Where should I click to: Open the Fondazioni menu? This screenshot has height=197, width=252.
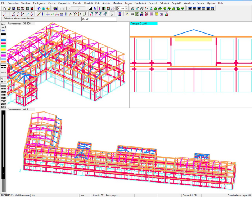coord(140,3)
